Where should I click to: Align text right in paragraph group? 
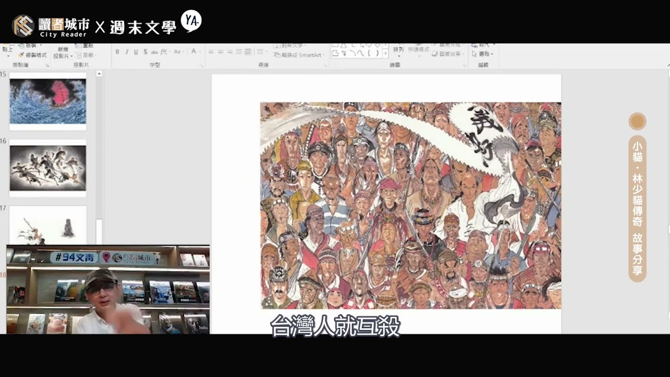230,52
